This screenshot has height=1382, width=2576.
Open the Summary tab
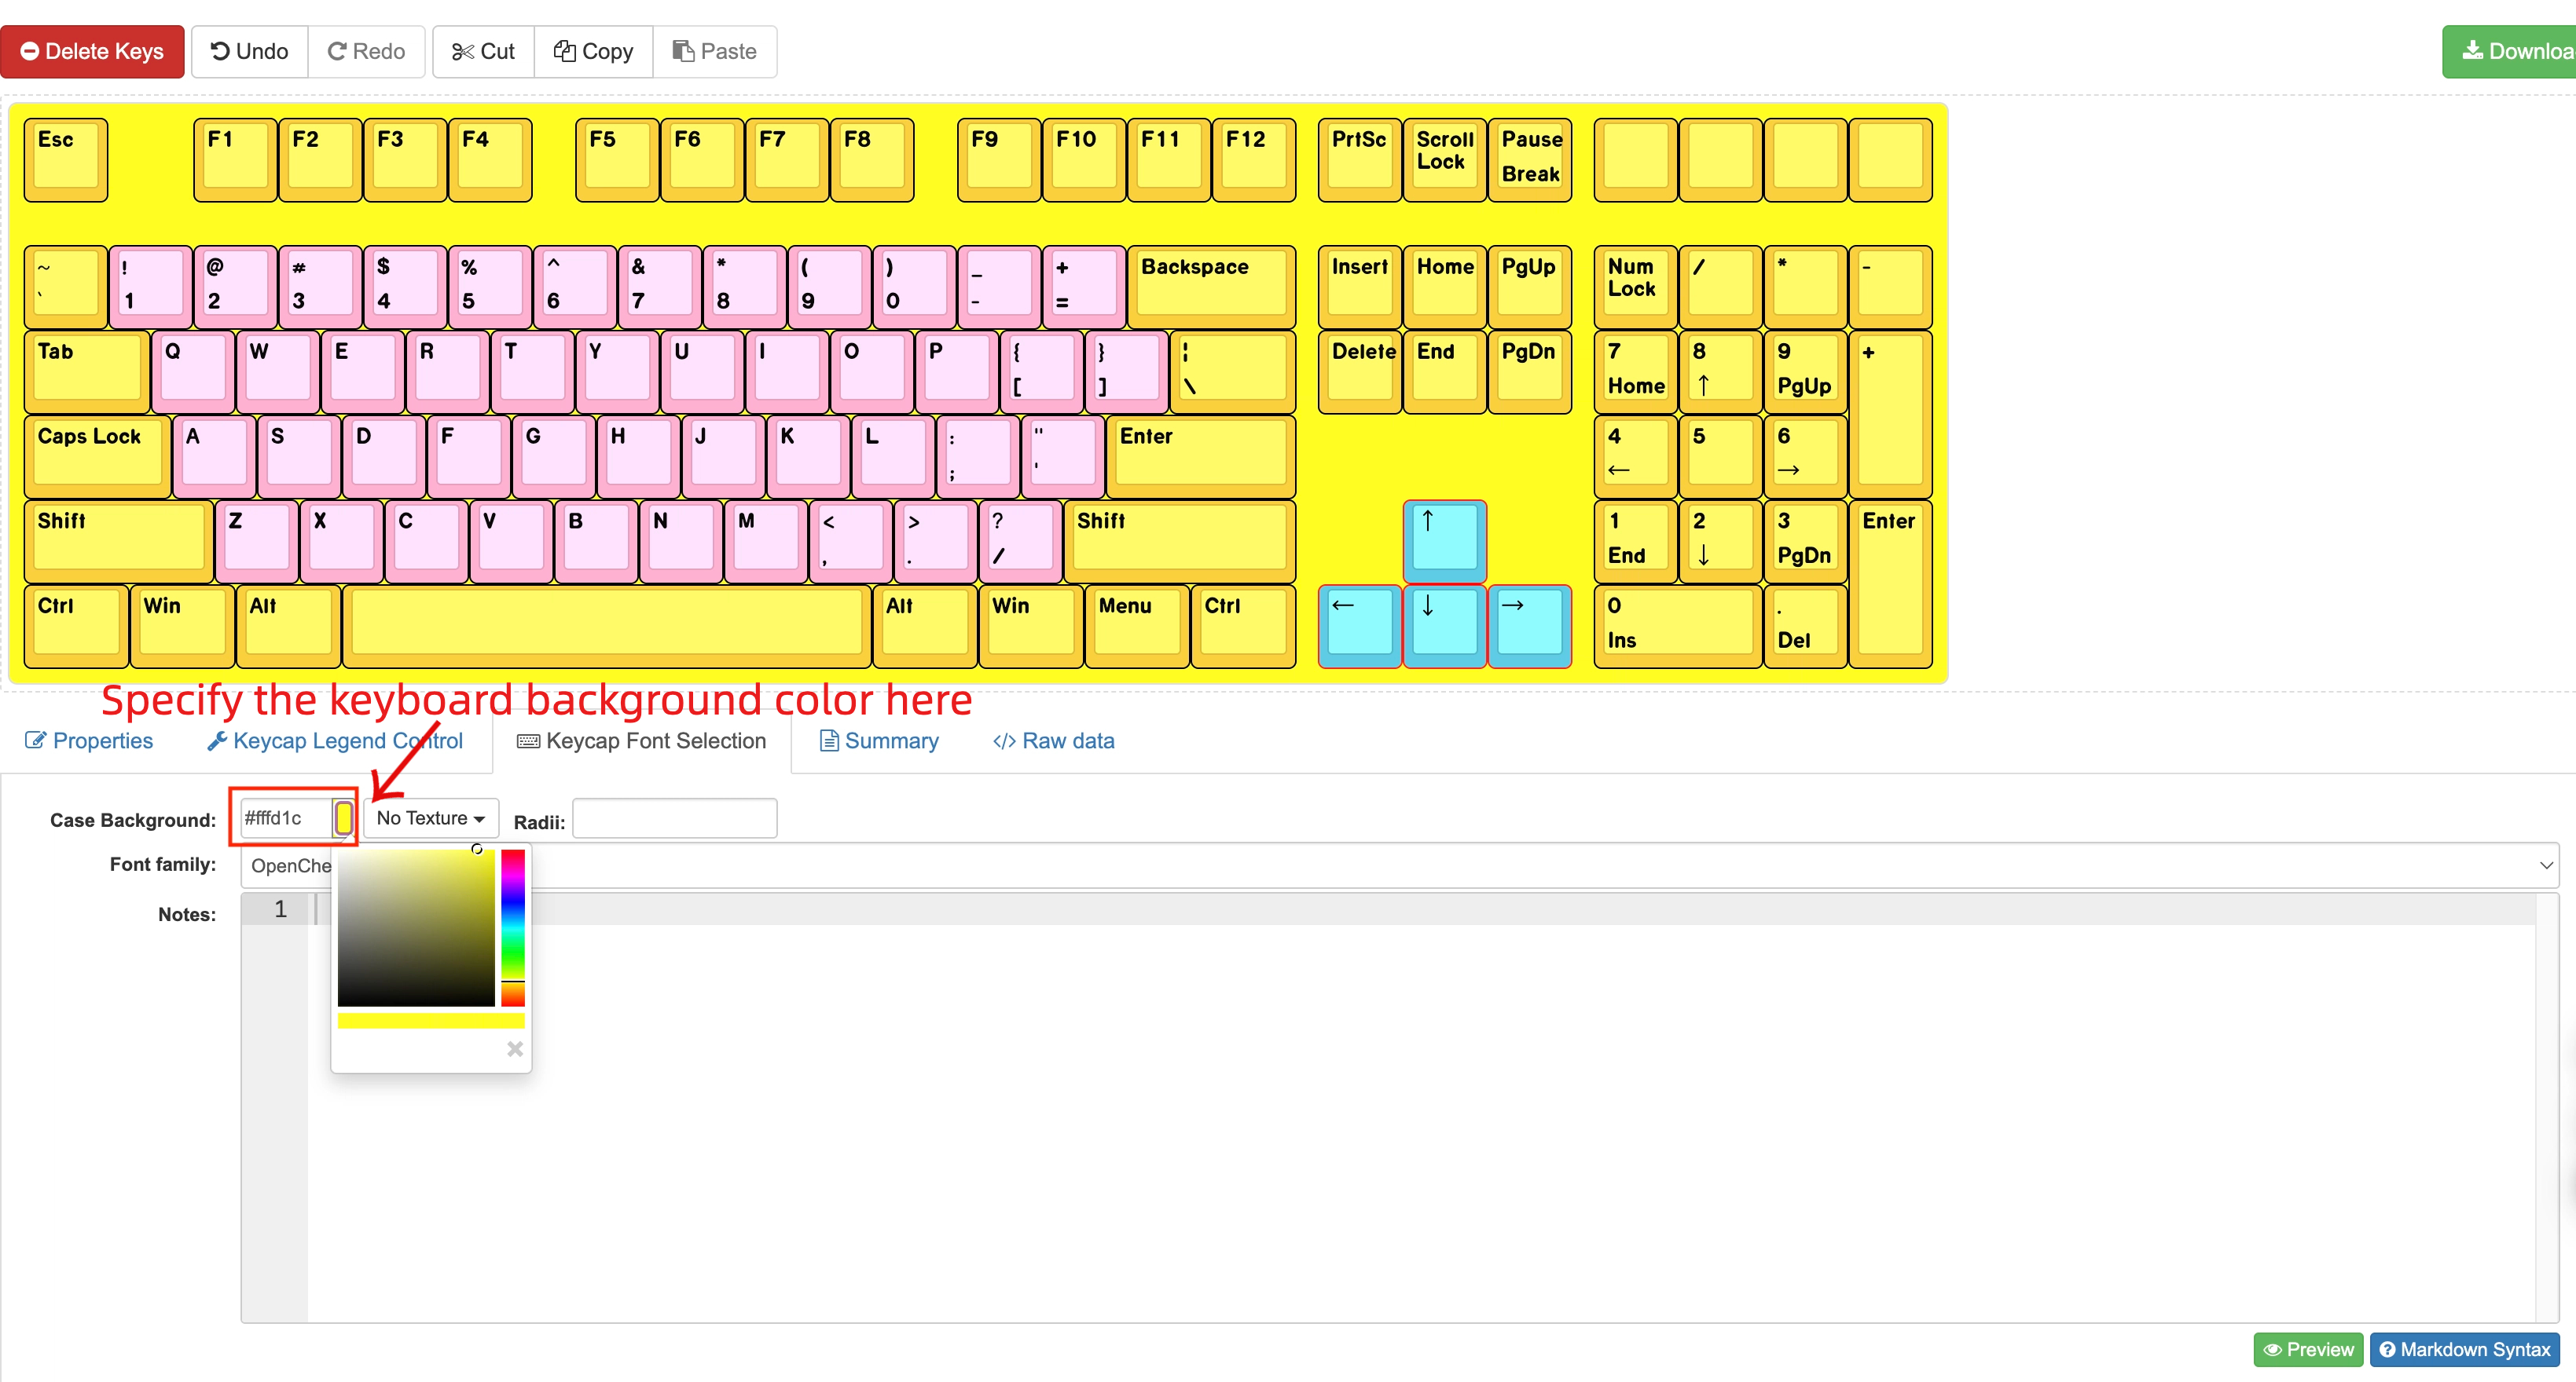(879, 740)
